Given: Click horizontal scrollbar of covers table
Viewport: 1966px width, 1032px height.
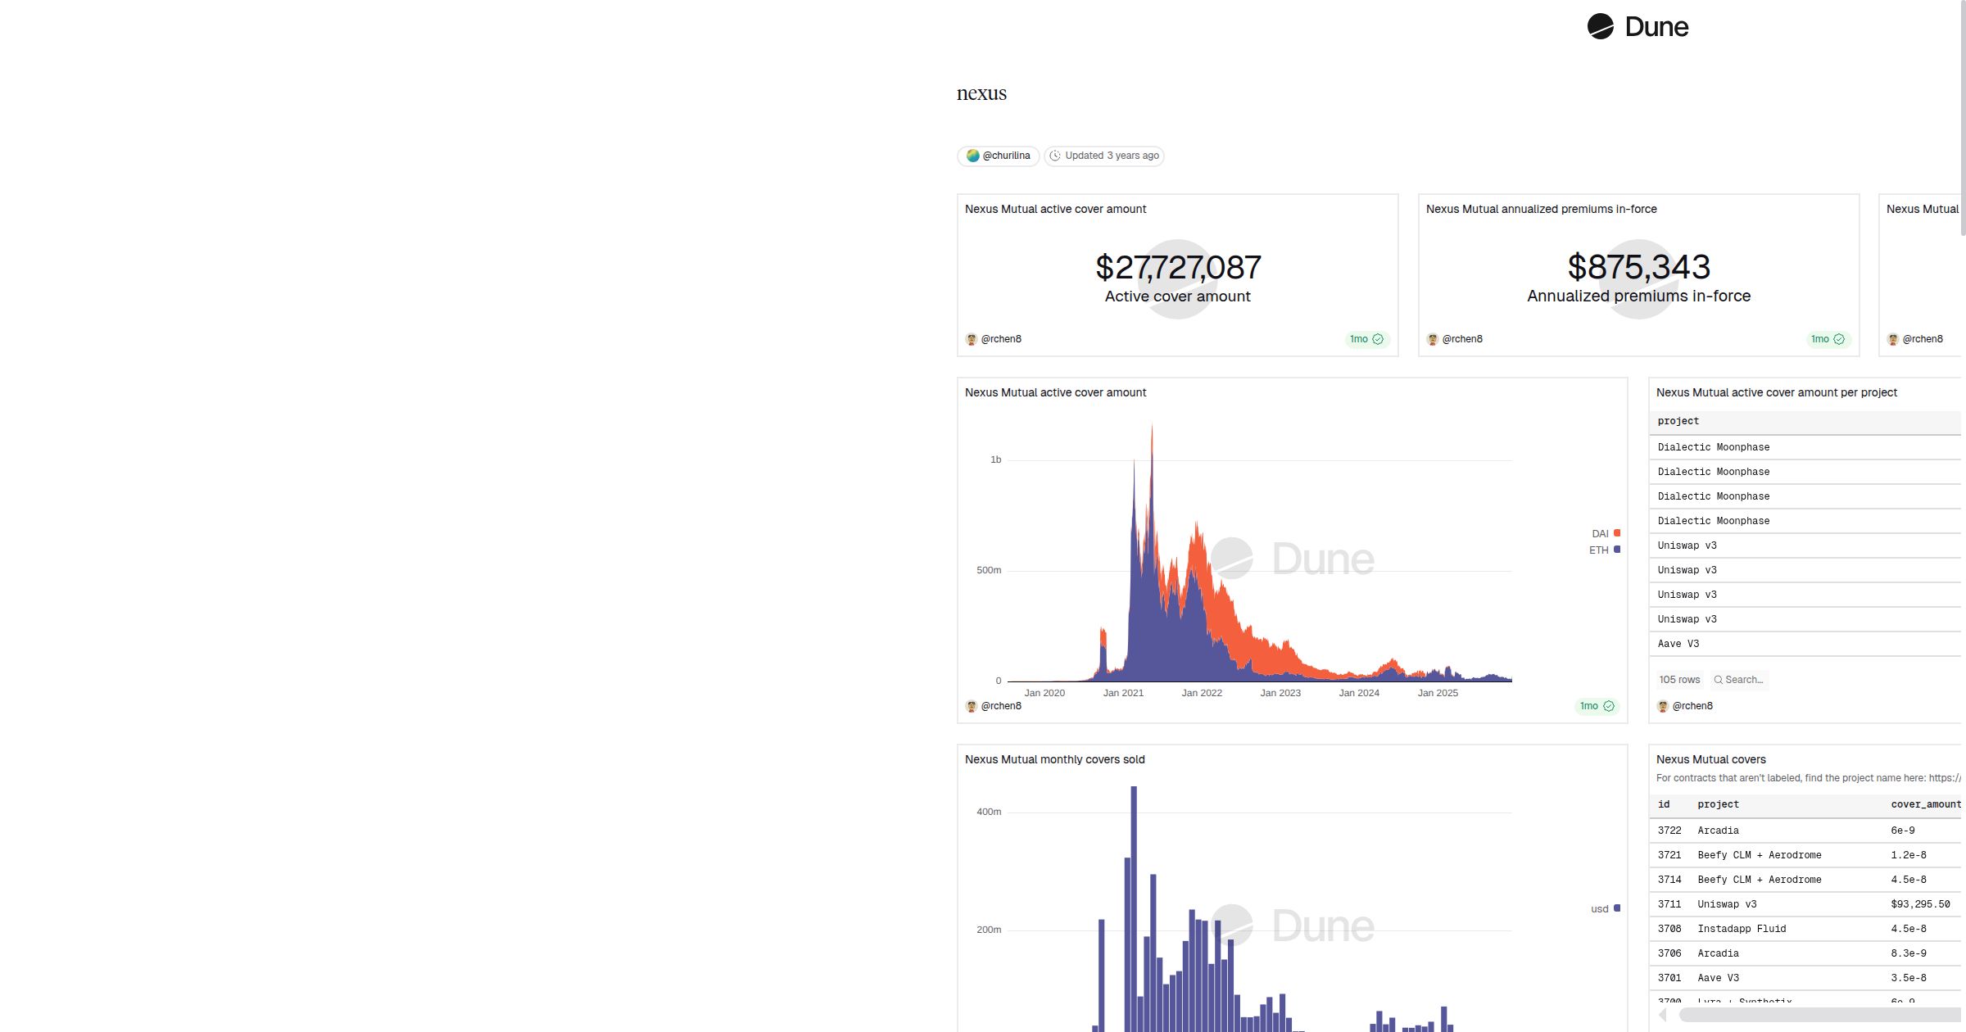Looking at the screenshot, I should [1819, 1015].
